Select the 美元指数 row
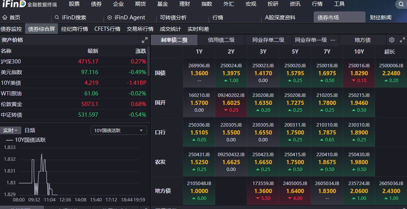 click(x=73, y=72)
